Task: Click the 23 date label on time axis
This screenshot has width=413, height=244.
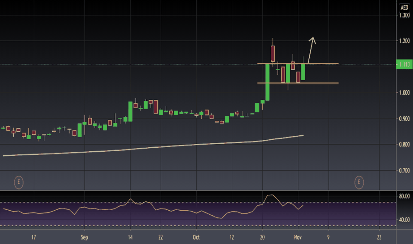Action: (x=379, y=237)
